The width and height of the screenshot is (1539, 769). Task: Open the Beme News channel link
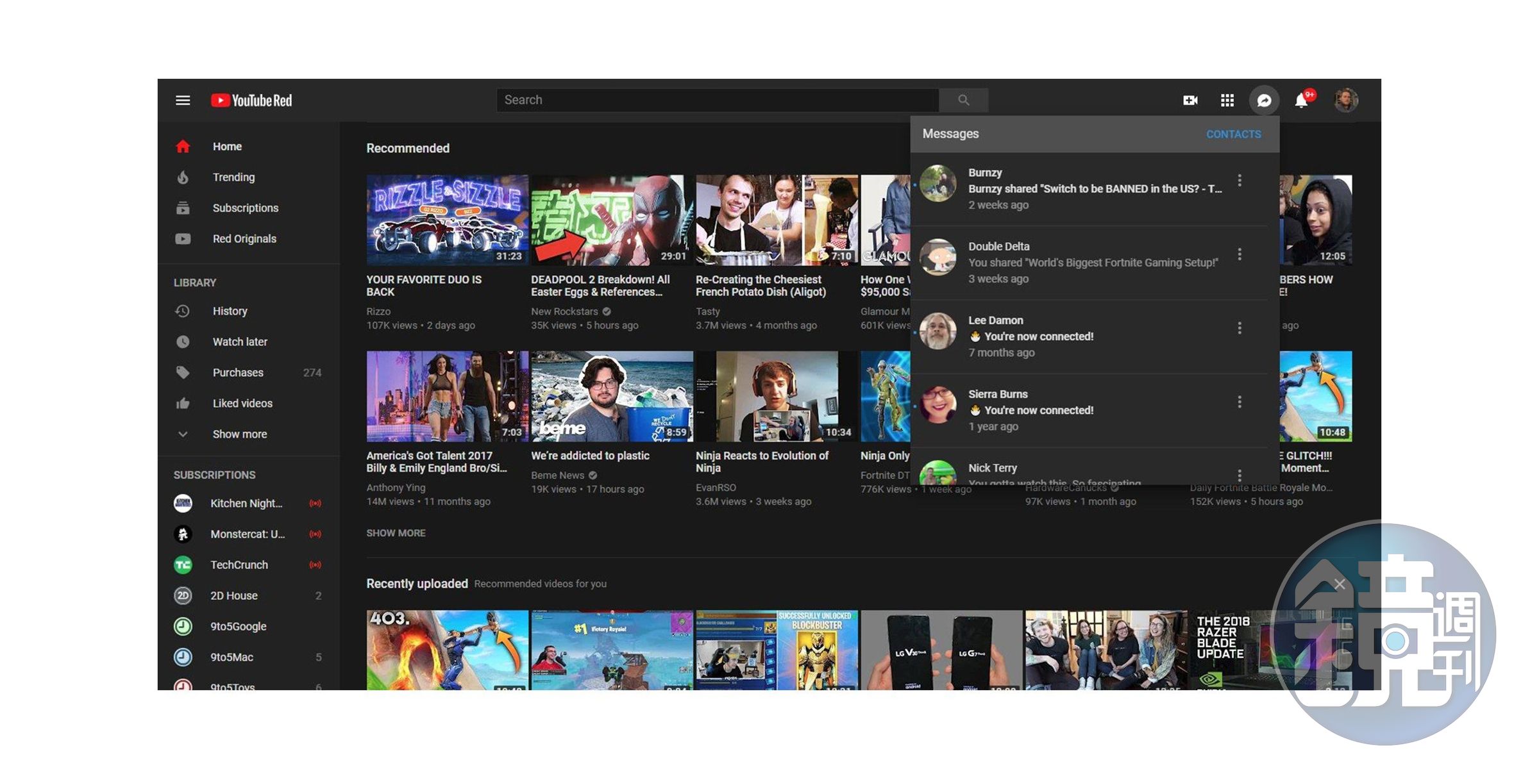tap(557, 475)
